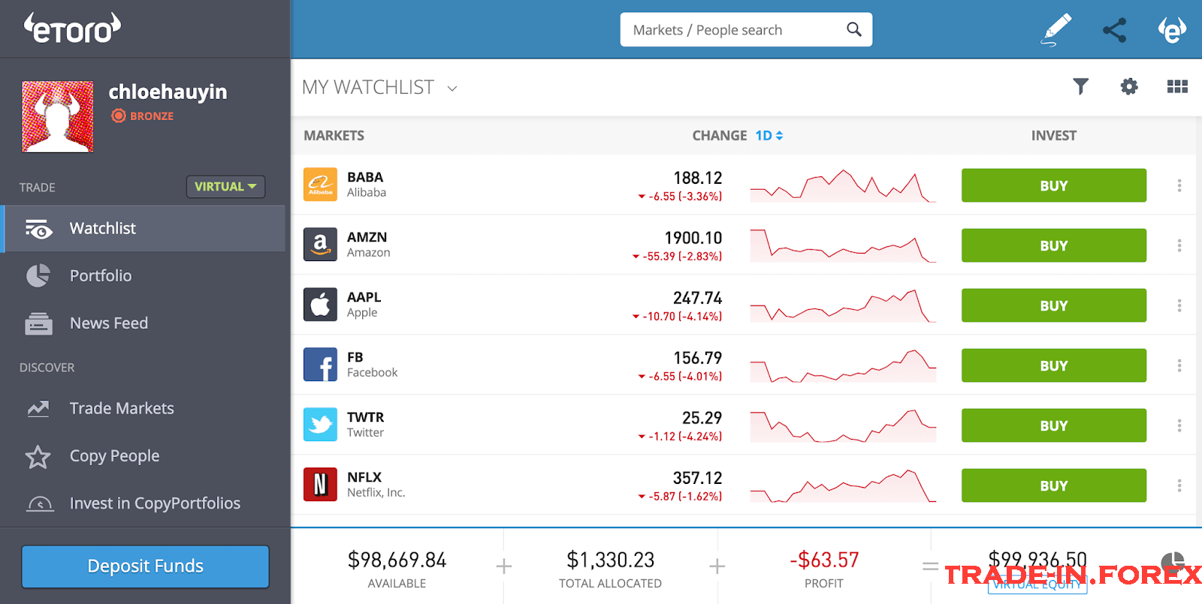Click the Netflix logo icon
This screenshot has width=1202, height=604.
(320, 485)
